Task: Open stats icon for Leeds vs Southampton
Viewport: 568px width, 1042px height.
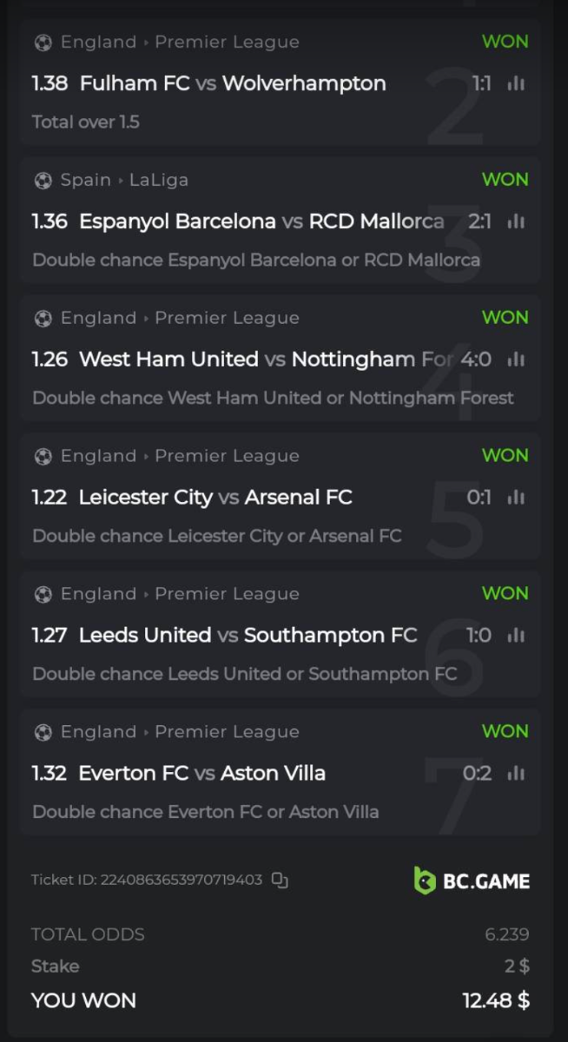Action: tap(516, 636)
